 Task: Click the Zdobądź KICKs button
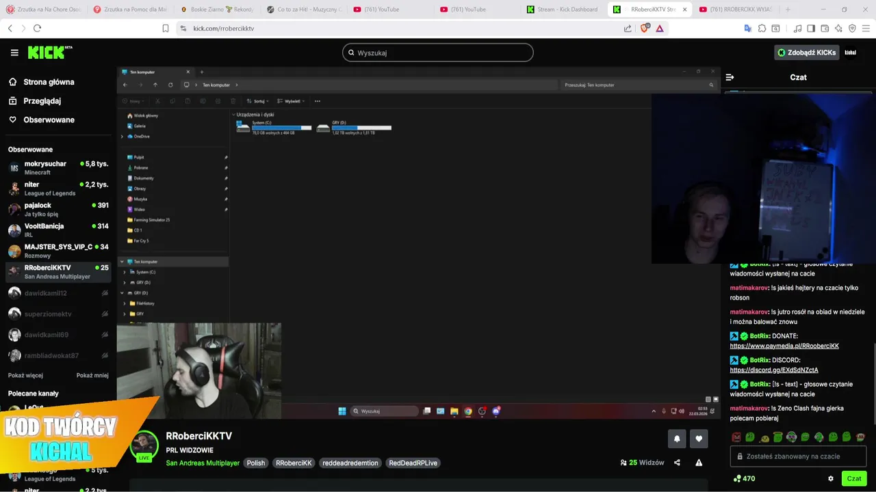[x=807, y=53]
